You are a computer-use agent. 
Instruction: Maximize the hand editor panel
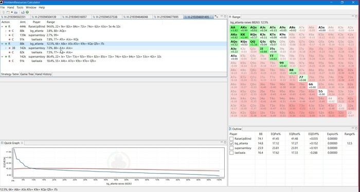coord(225,16)
